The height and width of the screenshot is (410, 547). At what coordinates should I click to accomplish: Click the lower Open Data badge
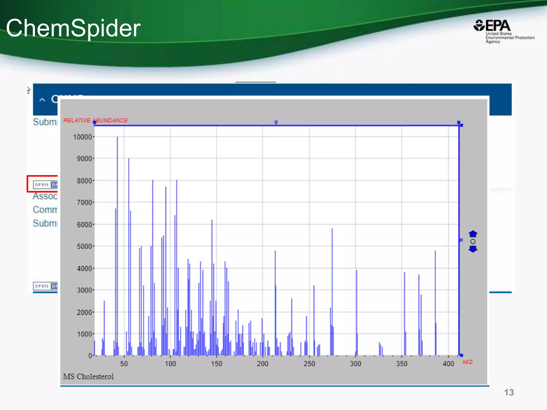tap(45, 286)
